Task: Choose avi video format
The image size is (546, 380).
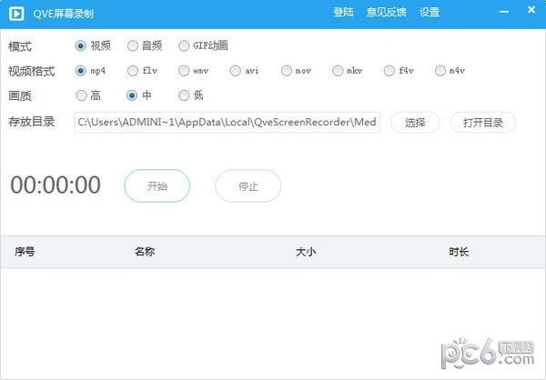Action: click(x=236, y=70)
